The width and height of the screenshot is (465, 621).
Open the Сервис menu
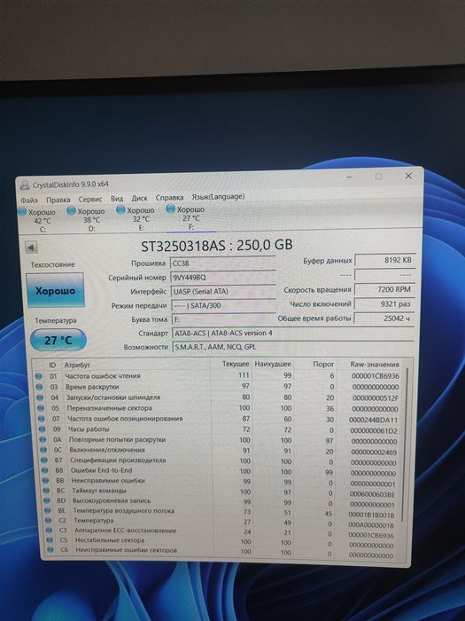click(90, 200)
